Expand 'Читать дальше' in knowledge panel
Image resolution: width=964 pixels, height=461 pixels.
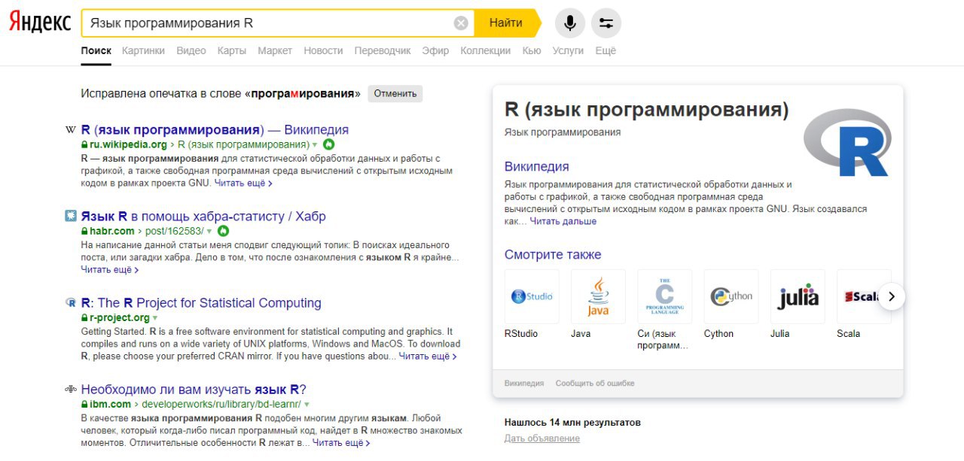point(563,221)
